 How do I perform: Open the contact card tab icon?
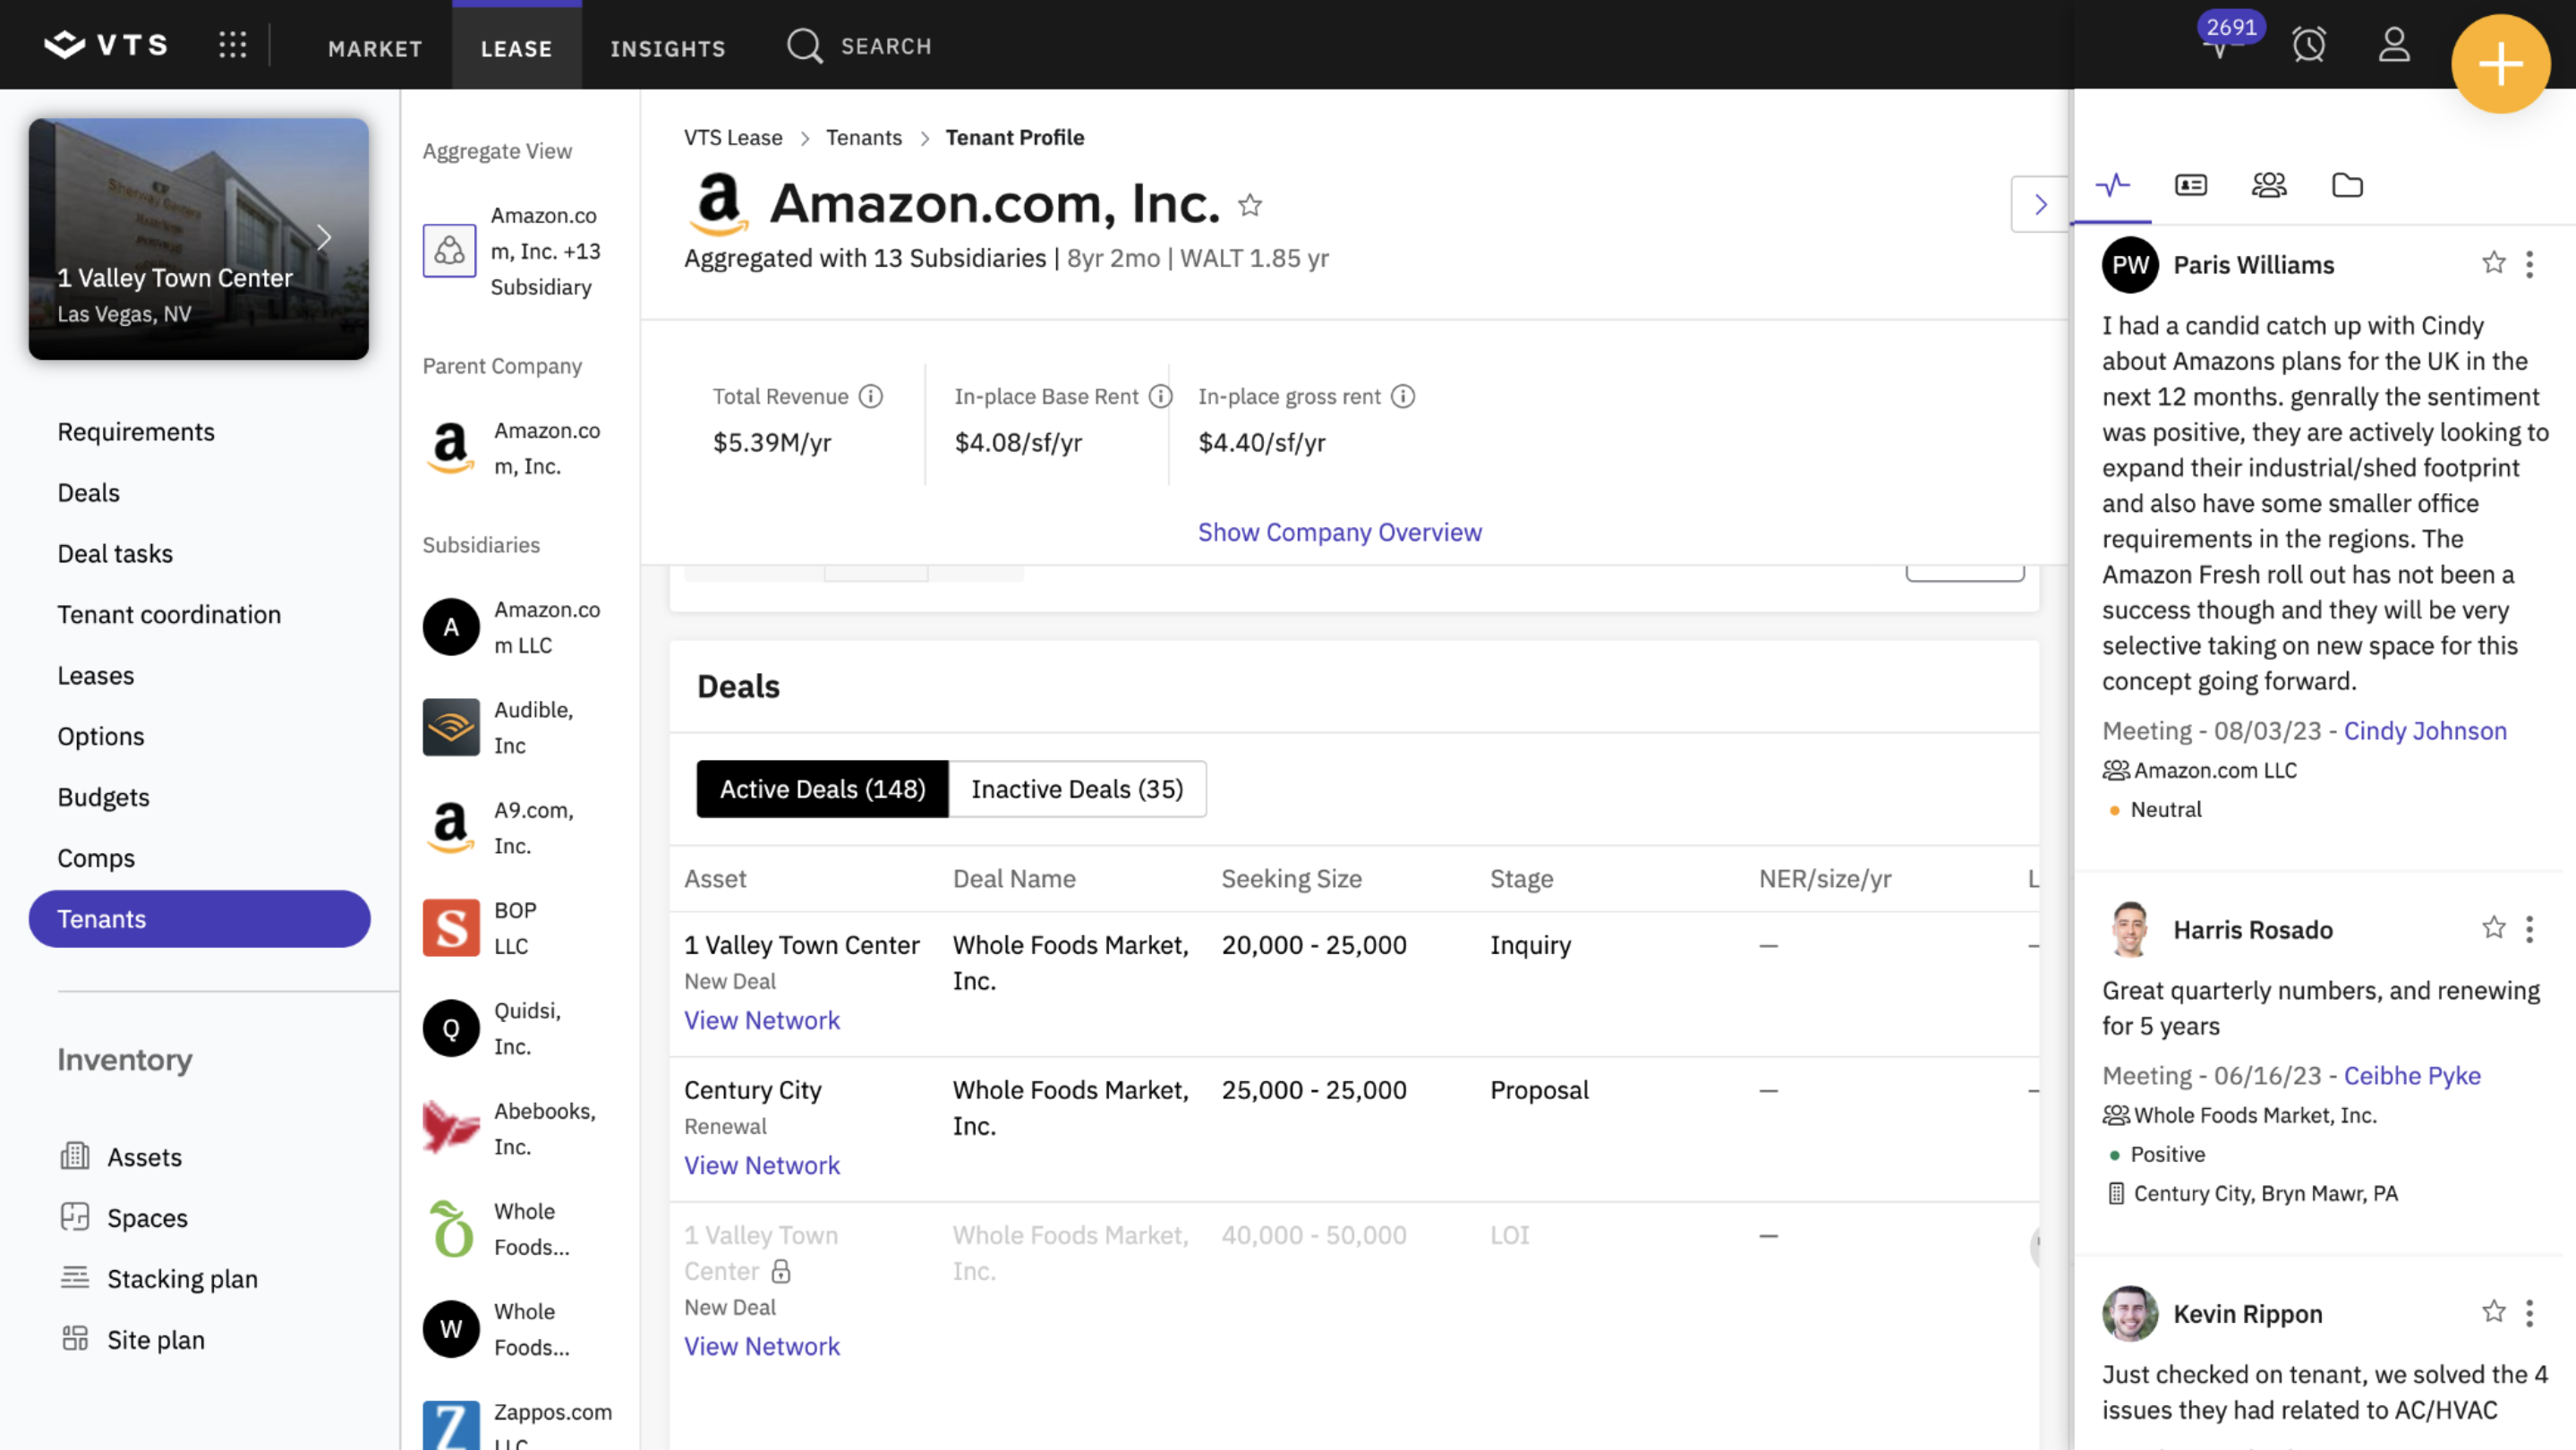[2191, 185]
